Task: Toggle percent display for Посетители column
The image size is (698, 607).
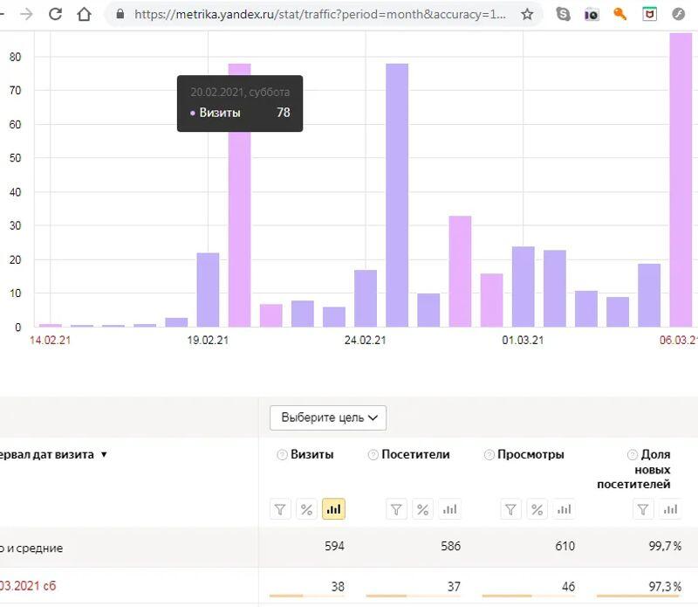Action: tap(422, 509)
